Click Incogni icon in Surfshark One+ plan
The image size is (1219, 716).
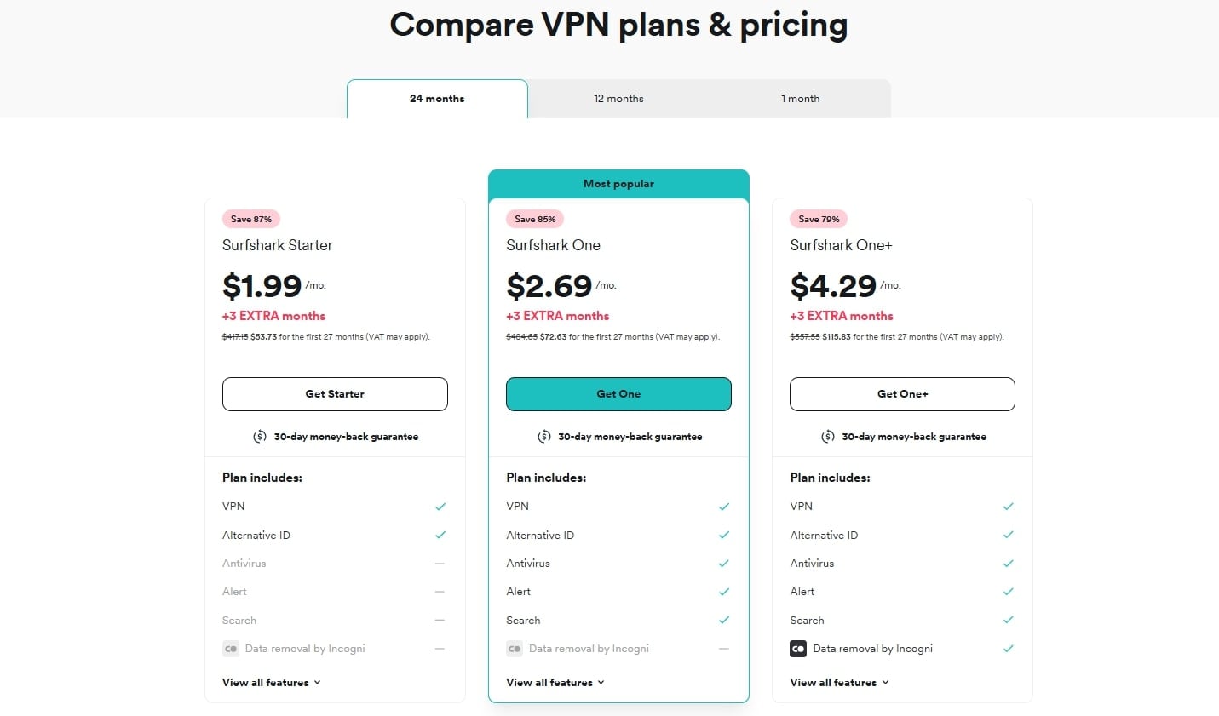click(798, 649)
